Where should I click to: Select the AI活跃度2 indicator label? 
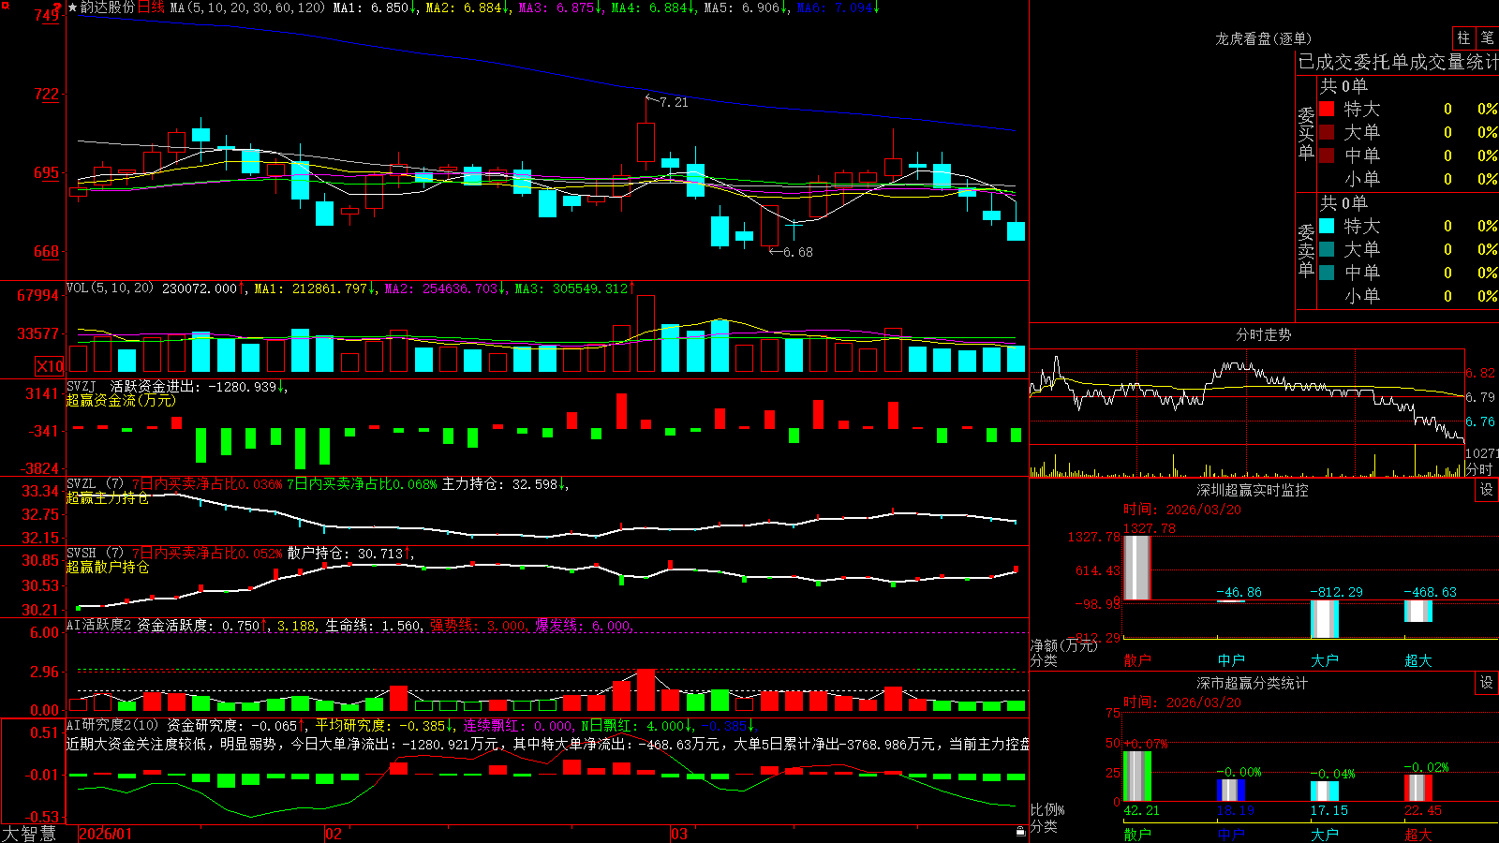tap(99, 625)
